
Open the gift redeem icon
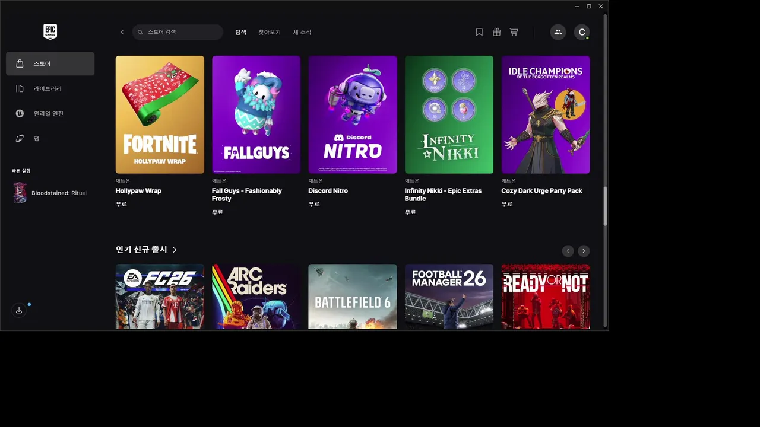(496, 32)
